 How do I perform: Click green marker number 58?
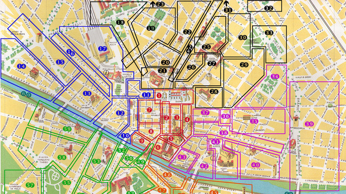[62, 157]
